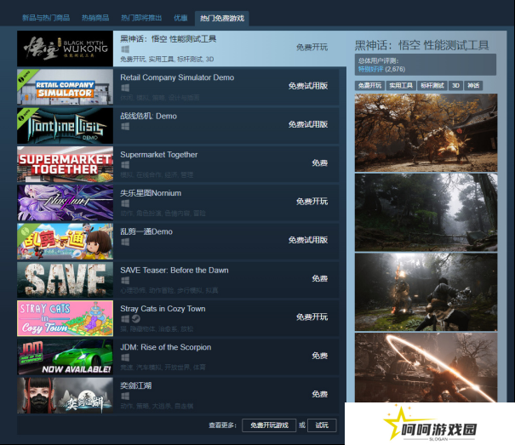Open the SAVE Teaser capsule image
Screen dimensions: 515x445
click(65, 279)
